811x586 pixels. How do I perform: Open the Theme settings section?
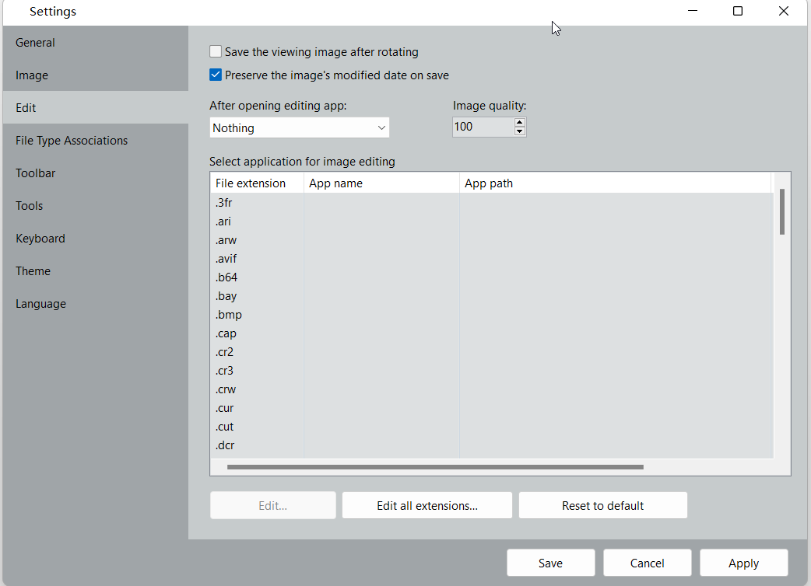[33, 270]
